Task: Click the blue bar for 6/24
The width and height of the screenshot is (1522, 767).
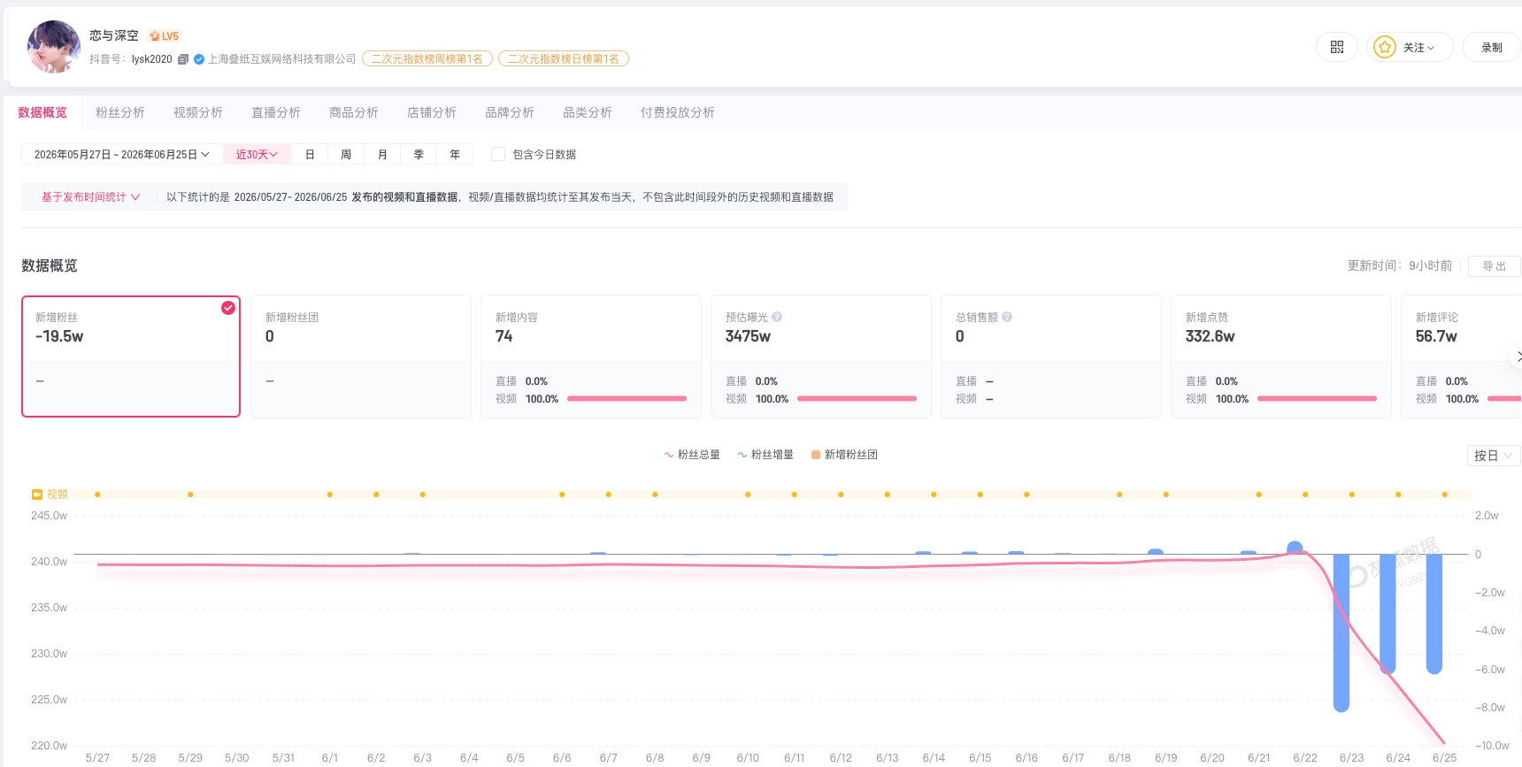Action: pyautogui.click(x=1387, y=614)
